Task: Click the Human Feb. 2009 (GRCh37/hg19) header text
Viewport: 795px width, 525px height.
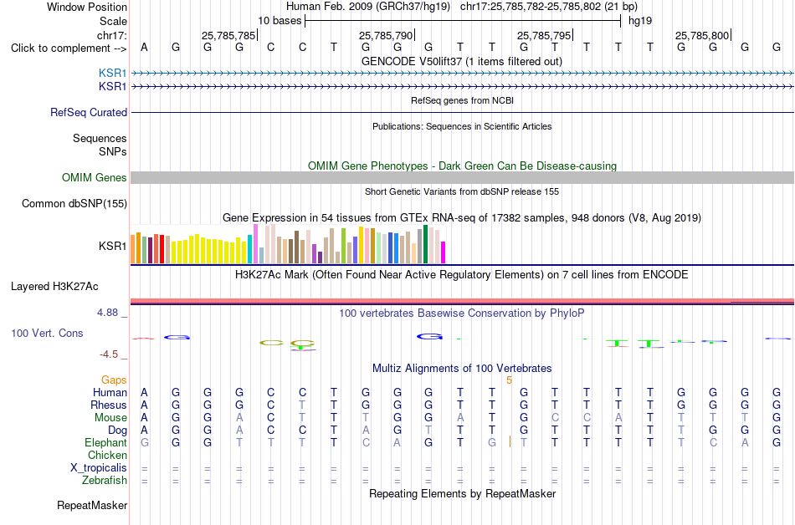Action: click(368, 7)
